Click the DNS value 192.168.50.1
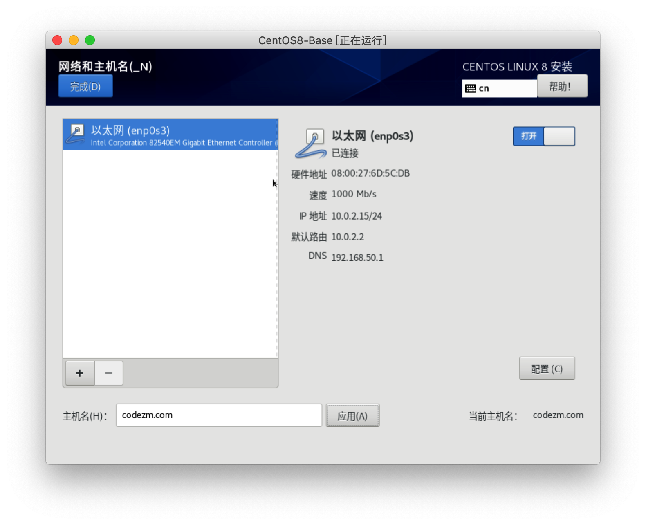 (x=357, y=258)
